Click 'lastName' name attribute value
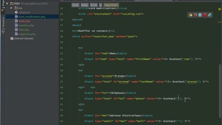Image resolution: width=222 pixels, height=125 pixels. pyautogui.click(x=146, y=82)
